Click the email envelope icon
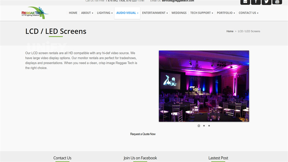288x162 pixels. [245, 2]
